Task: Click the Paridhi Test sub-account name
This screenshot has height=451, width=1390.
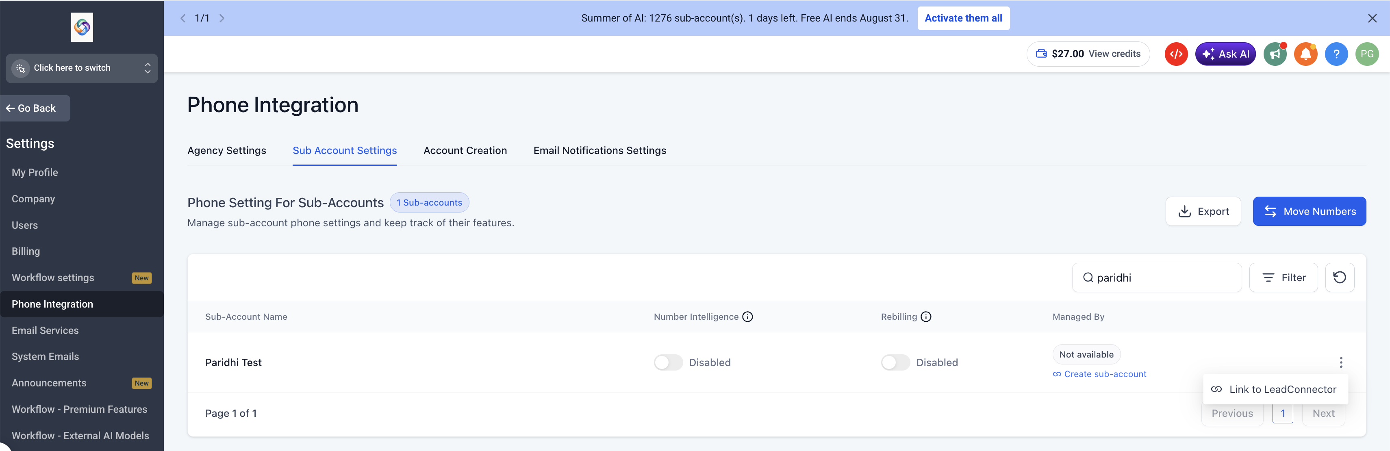Action: pyautogui.click(x=233, y=362)
